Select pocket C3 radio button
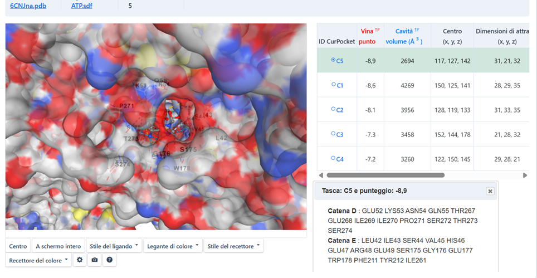The image size is (537, 278). click(333, 134)
